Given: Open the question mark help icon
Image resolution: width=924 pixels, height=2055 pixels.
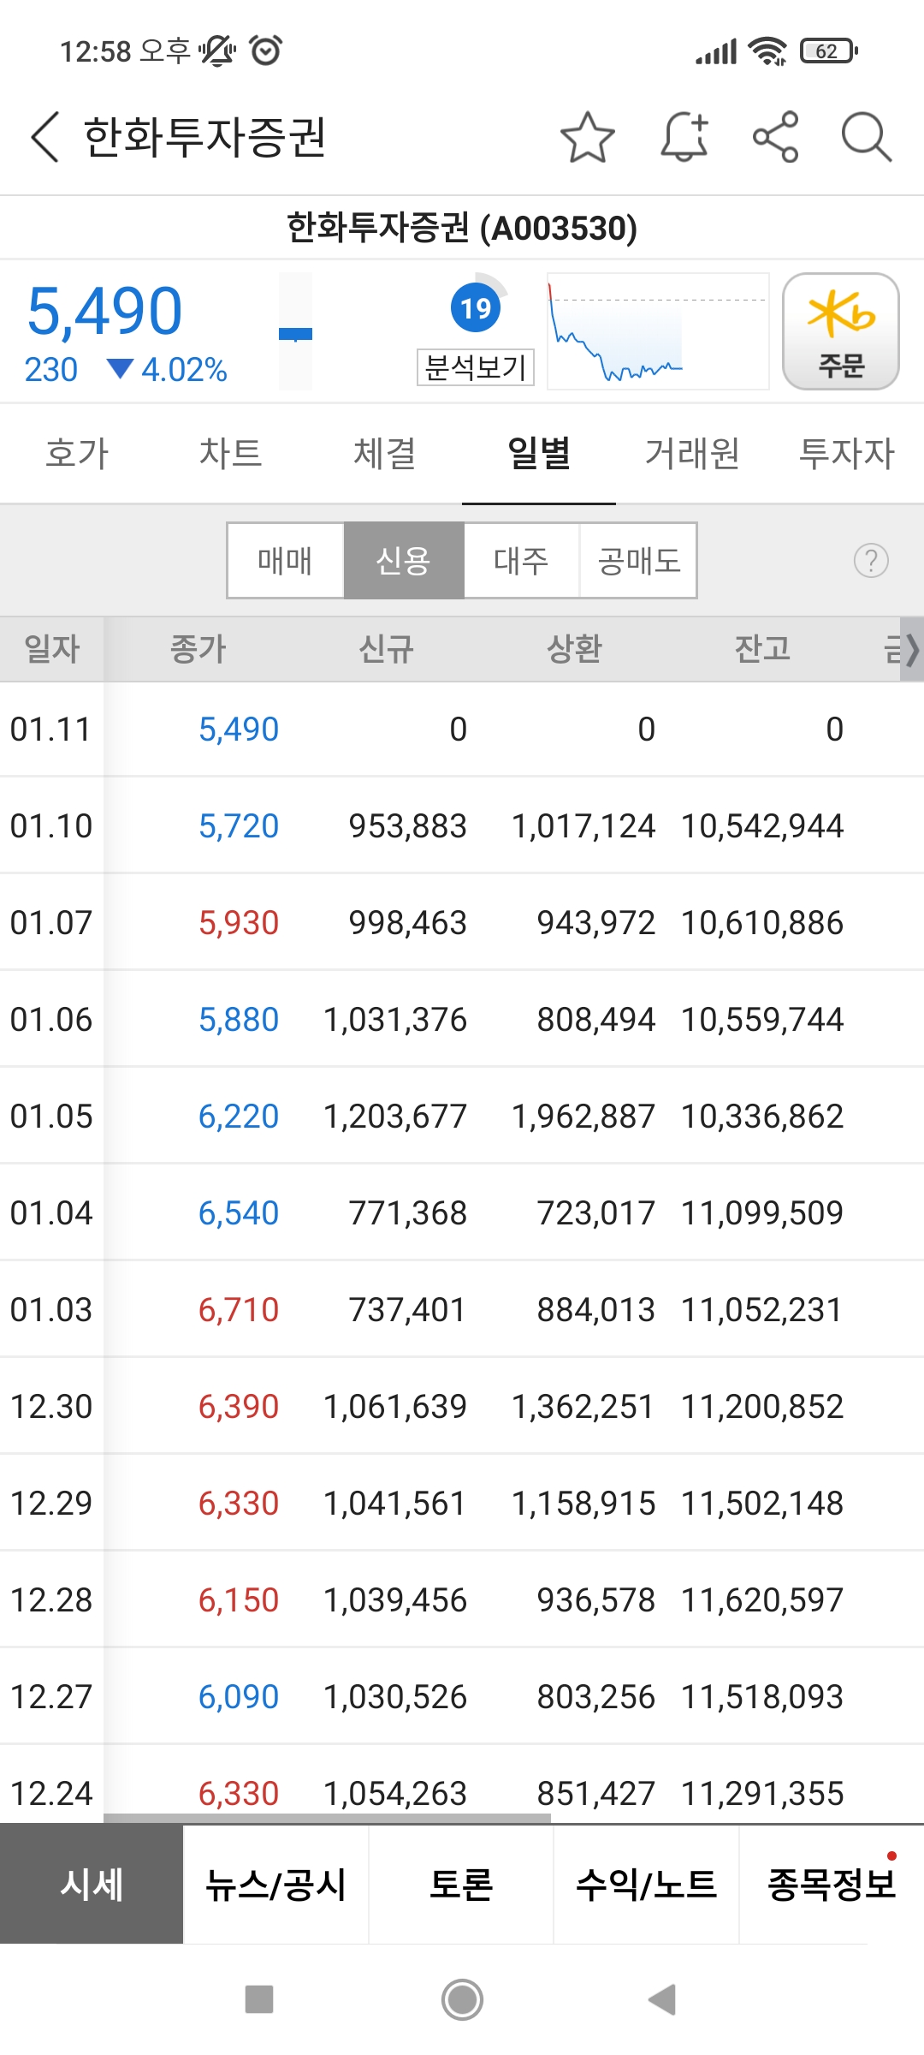Looking at the screenshot, I should (871, 561).
